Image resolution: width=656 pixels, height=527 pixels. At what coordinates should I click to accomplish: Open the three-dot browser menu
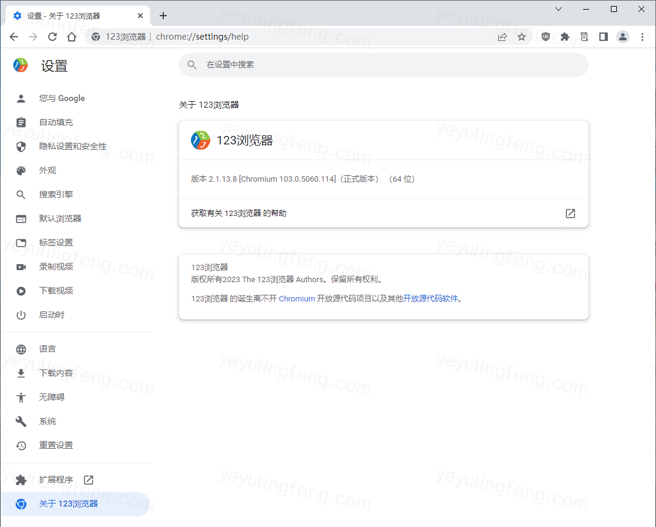point(642,37)
